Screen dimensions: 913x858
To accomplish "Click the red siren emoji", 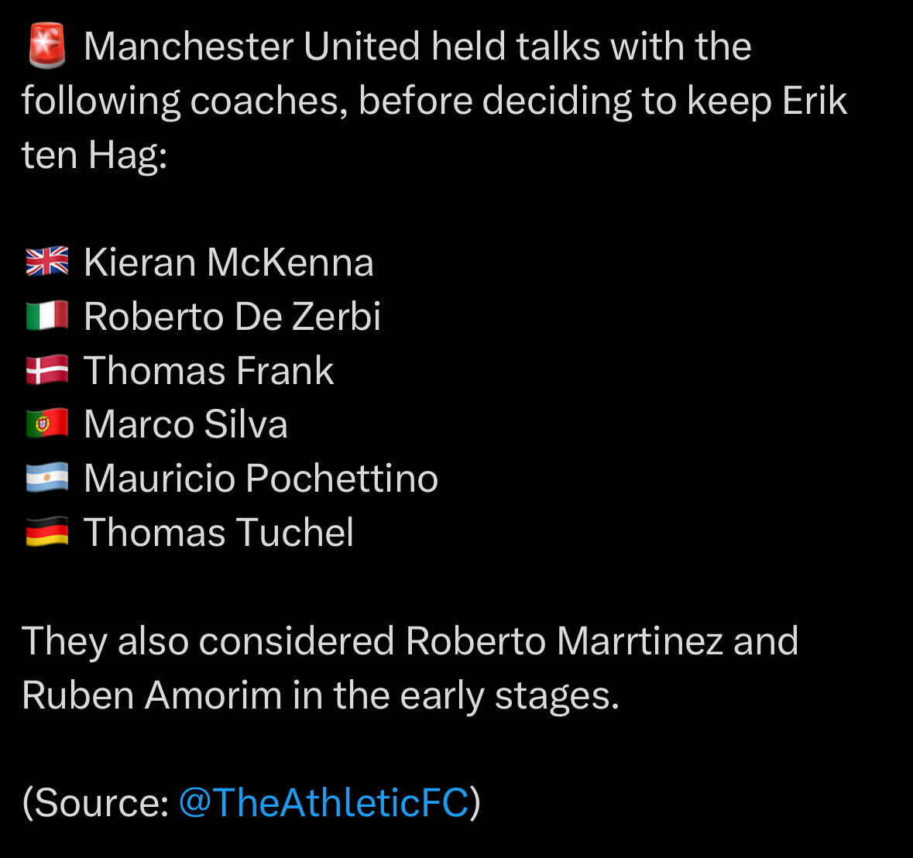I will coord(47,46).
